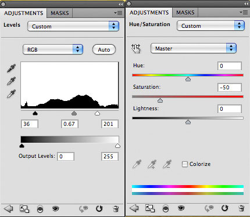Clip Levels adjustment to the layer below

pos(40,209)
